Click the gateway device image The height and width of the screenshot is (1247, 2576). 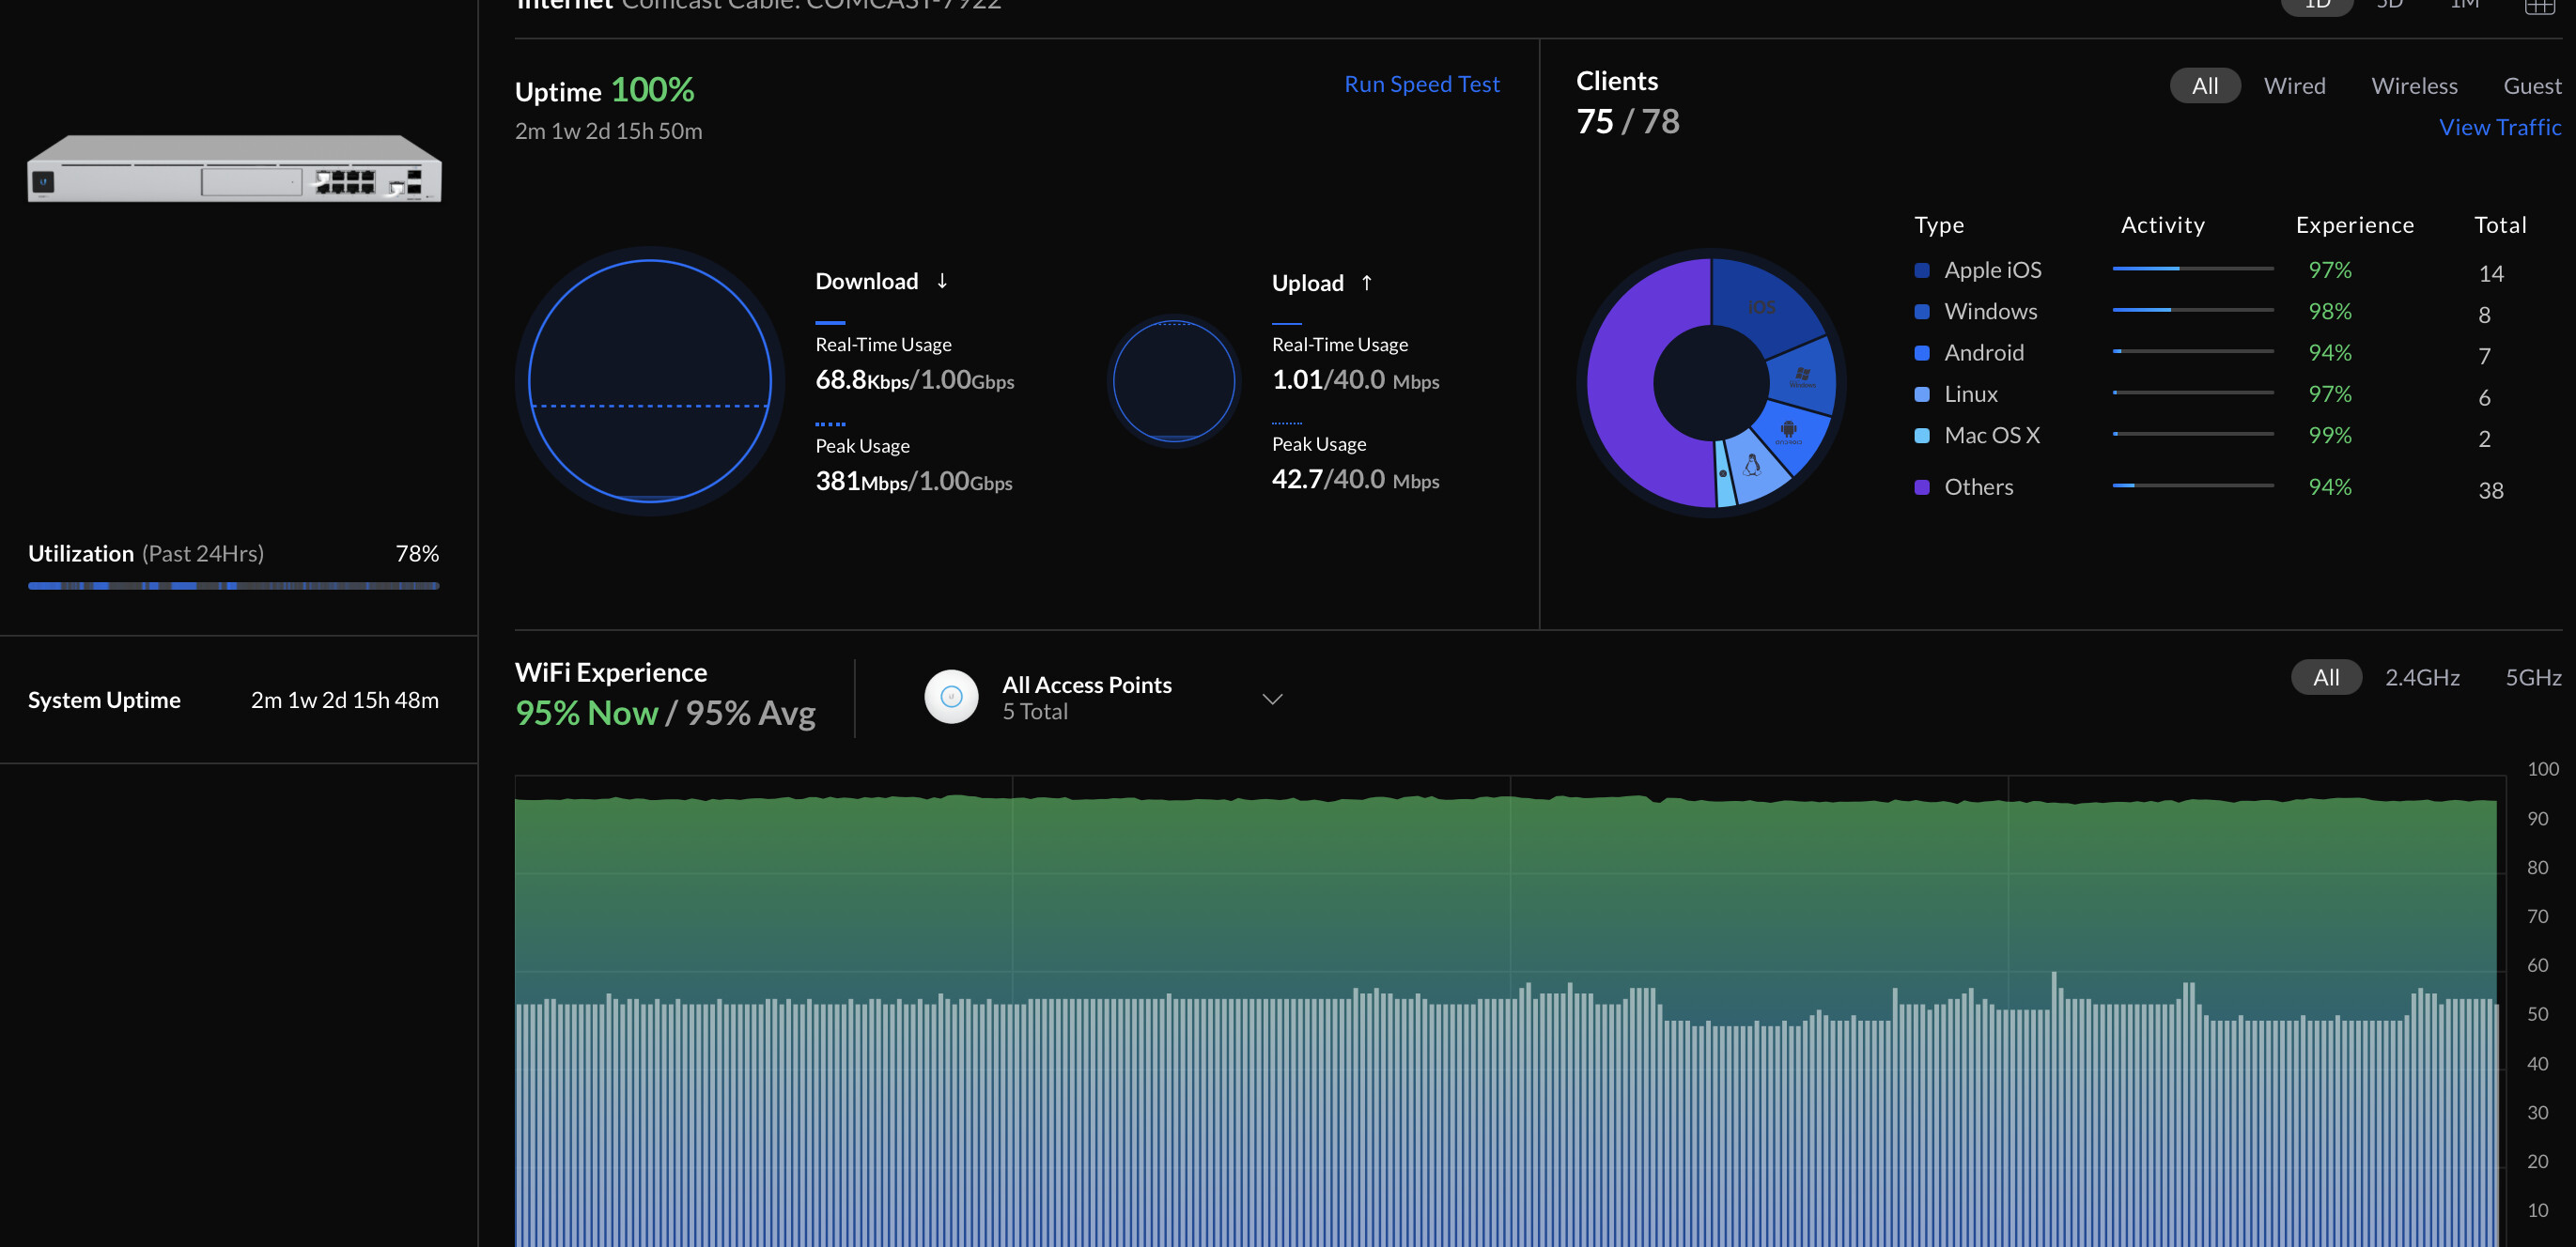pyautogui.click(x=234, y=169)
